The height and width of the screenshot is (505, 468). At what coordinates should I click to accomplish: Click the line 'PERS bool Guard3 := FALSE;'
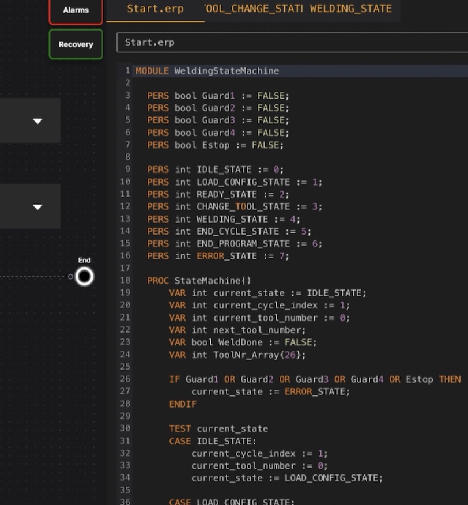point(218,120)
